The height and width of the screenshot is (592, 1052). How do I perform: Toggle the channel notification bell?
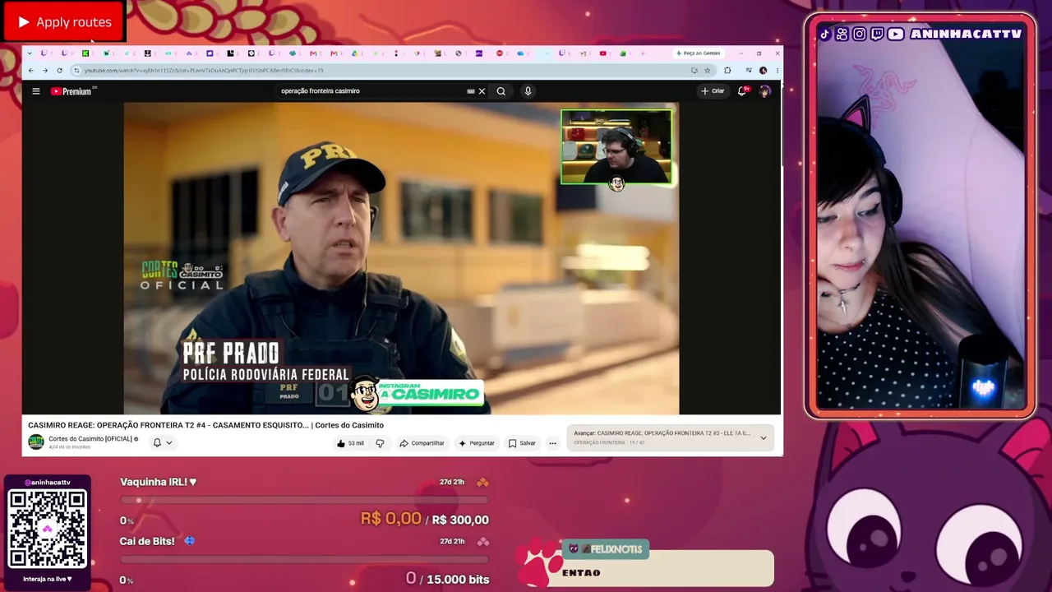(x=157, y=442)
